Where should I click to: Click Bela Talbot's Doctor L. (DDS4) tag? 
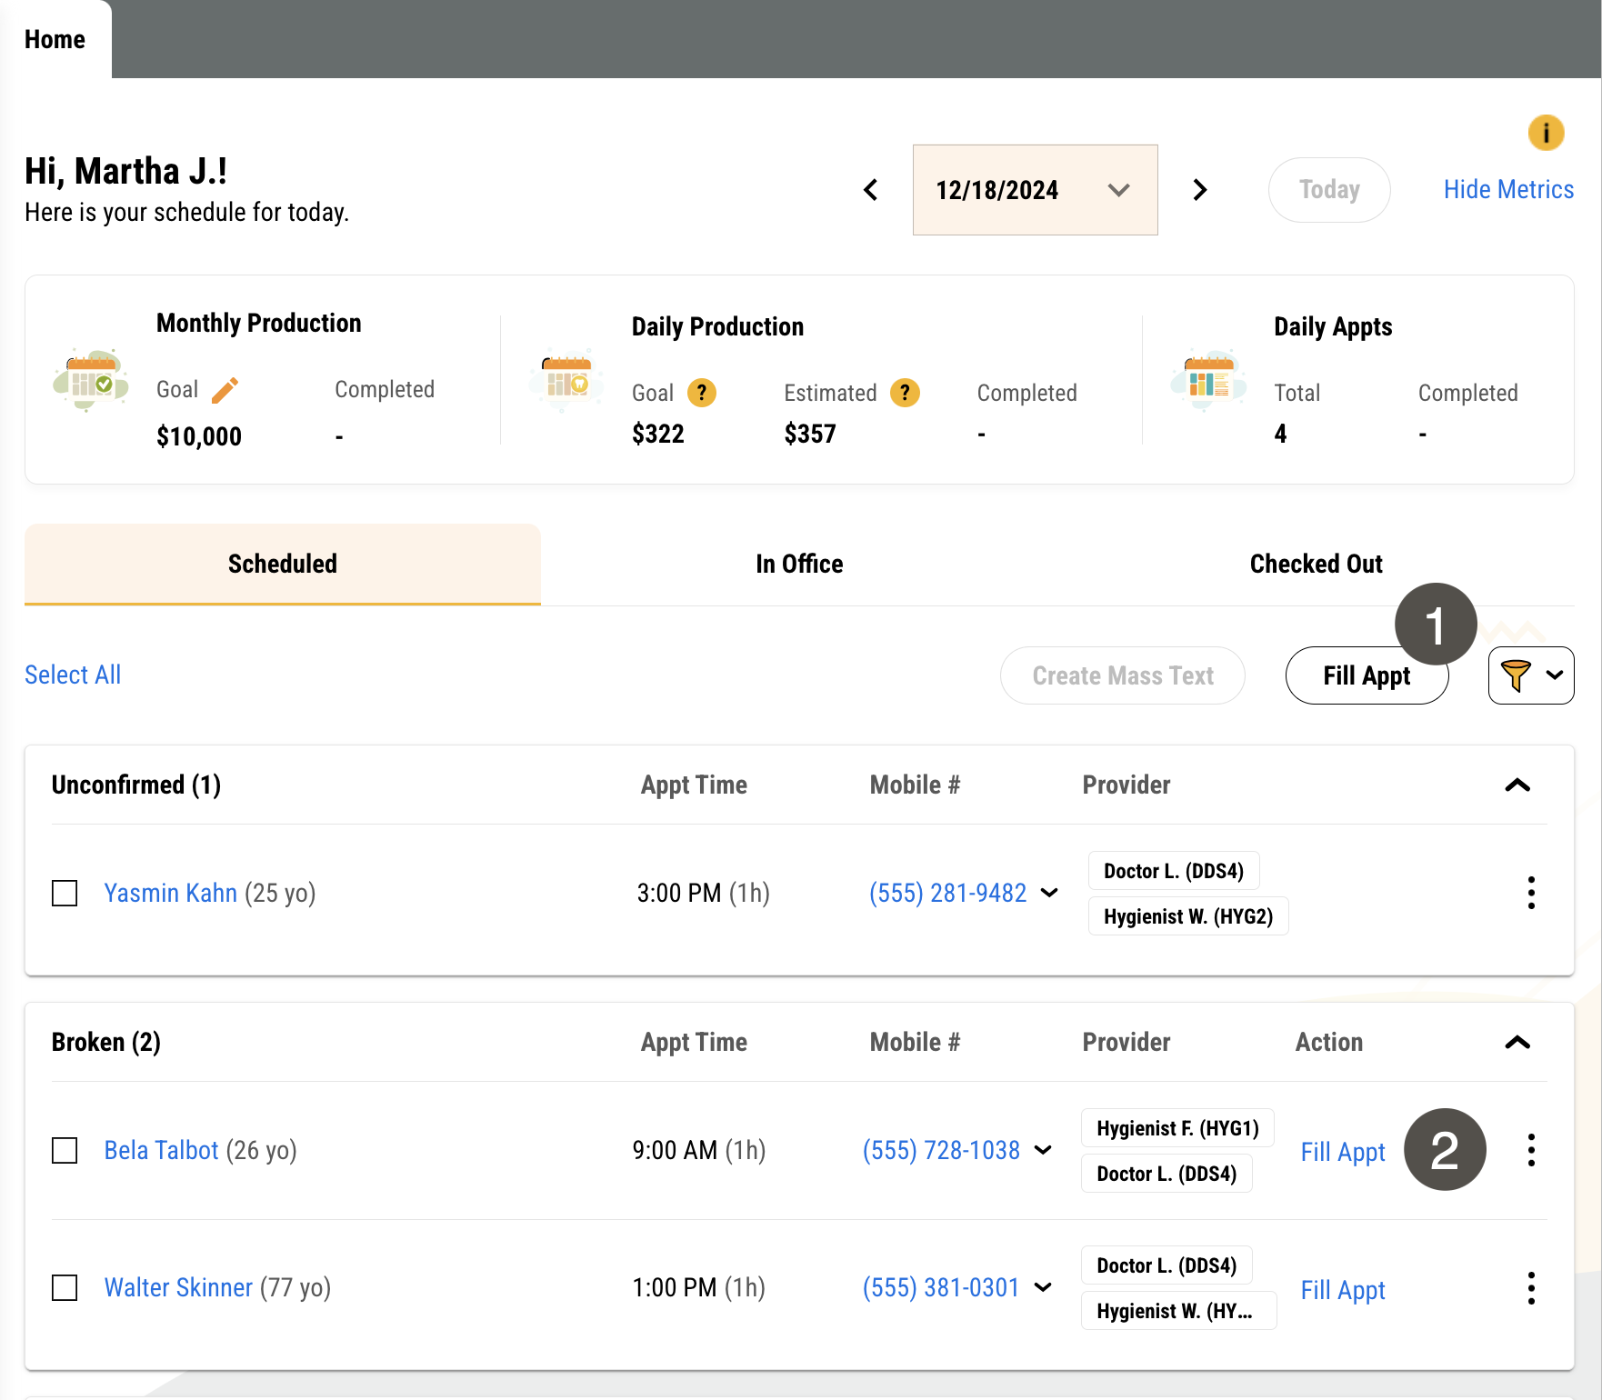click(x=1166, y=1174)
